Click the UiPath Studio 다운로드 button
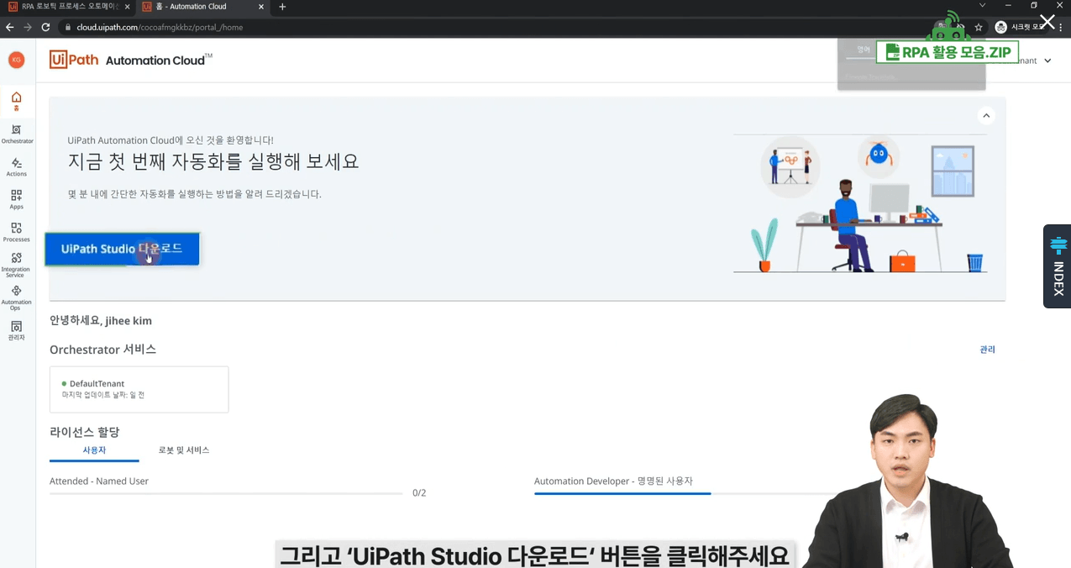Image resolution: width=1071 pixels, height=568 pixels. point(122,249)
